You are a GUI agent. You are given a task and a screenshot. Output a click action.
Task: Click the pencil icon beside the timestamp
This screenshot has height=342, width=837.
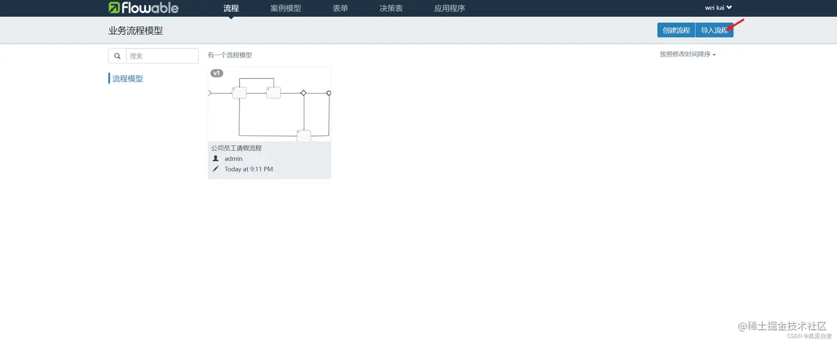(215, 169)
